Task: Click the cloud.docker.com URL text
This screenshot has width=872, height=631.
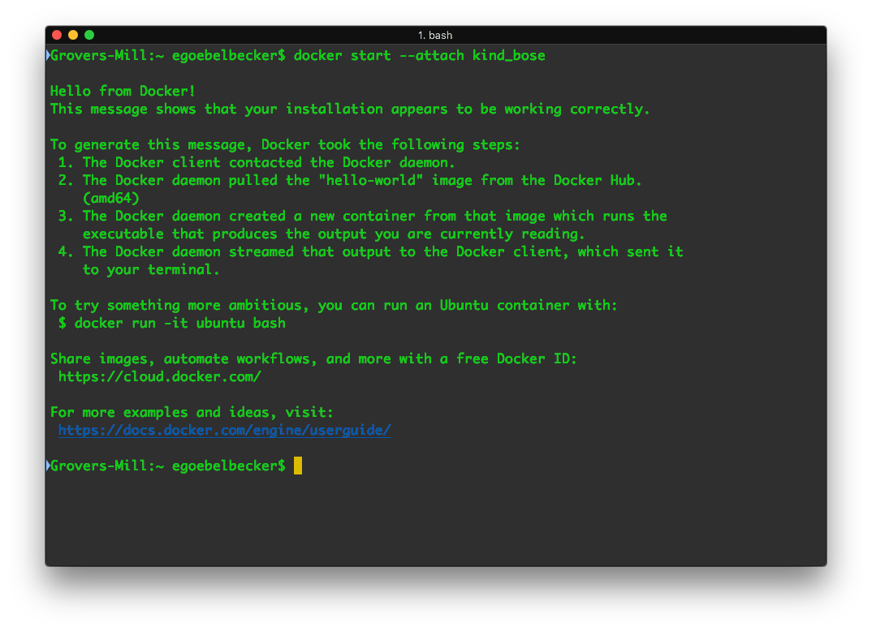Action: [x=159, y=376]
